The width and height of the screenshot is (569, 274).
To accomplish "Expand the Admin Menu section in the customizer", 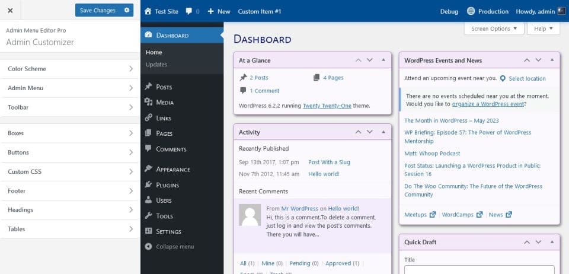I will 70,88.
